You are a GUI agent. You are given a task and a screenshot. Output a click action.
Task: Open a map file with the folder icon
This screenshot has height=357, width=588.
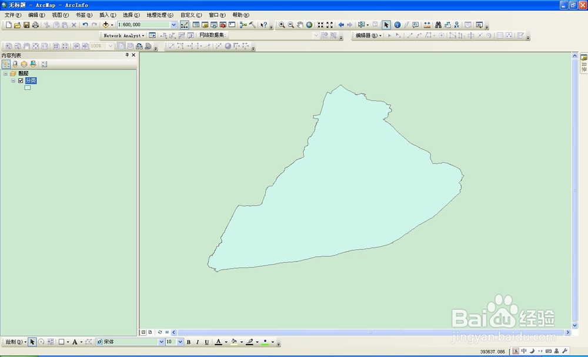[17, 25]
